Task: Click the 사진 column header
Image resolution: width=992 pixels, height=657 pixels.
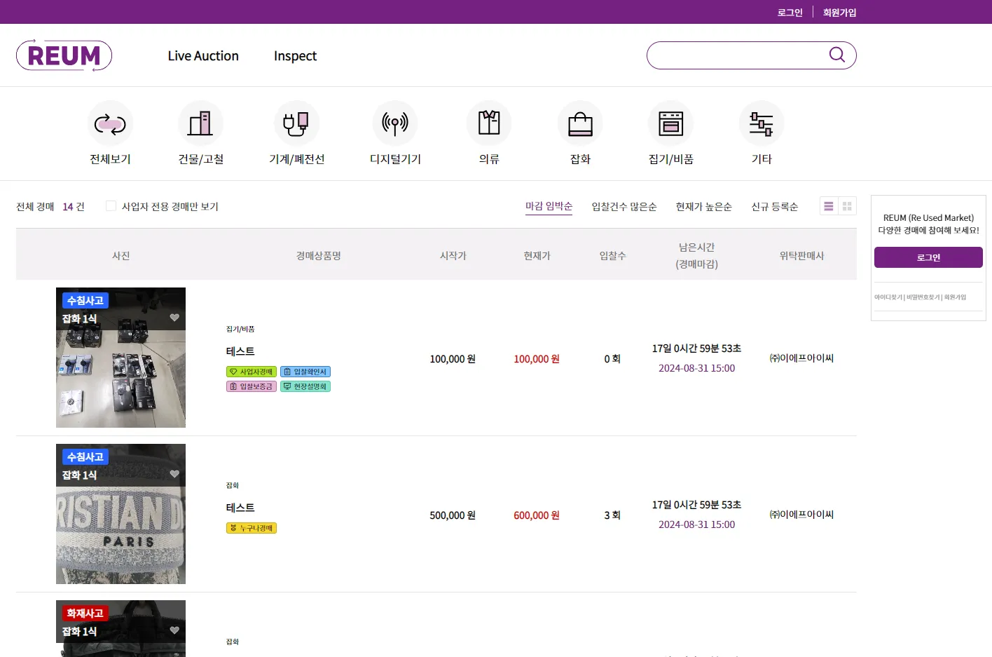Action: pos(121,256)
